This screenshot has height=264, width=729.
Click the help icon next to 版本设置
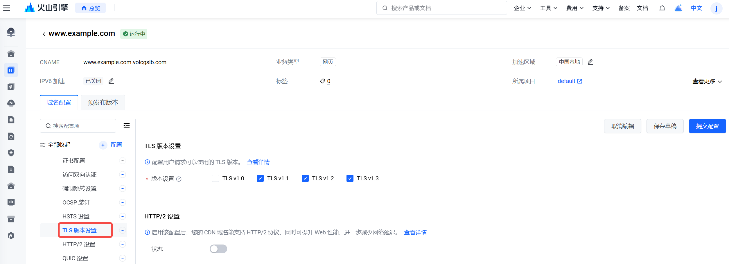(x=179, y=179)
